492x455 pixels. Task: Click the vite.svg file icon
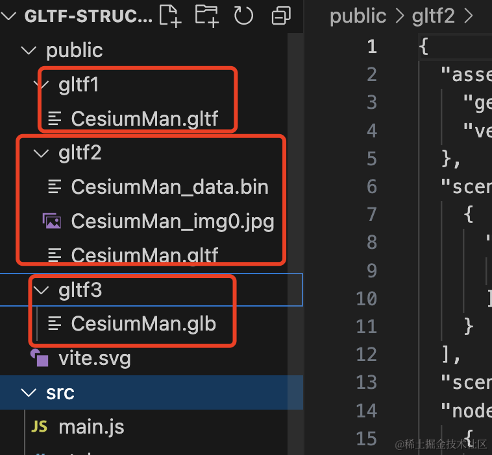pos(40,358)
